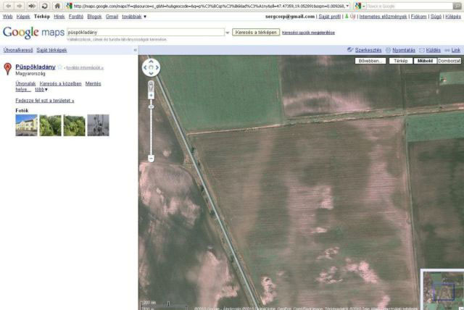
Task: Click the Street View pegman icon
Action: coord(151,86)
